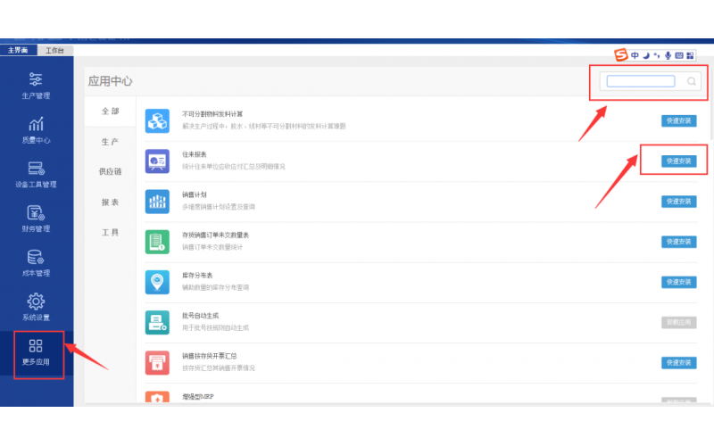This screenshot has width=714, height=446.
Task: Click the app center search box
Action: (641, 81)
